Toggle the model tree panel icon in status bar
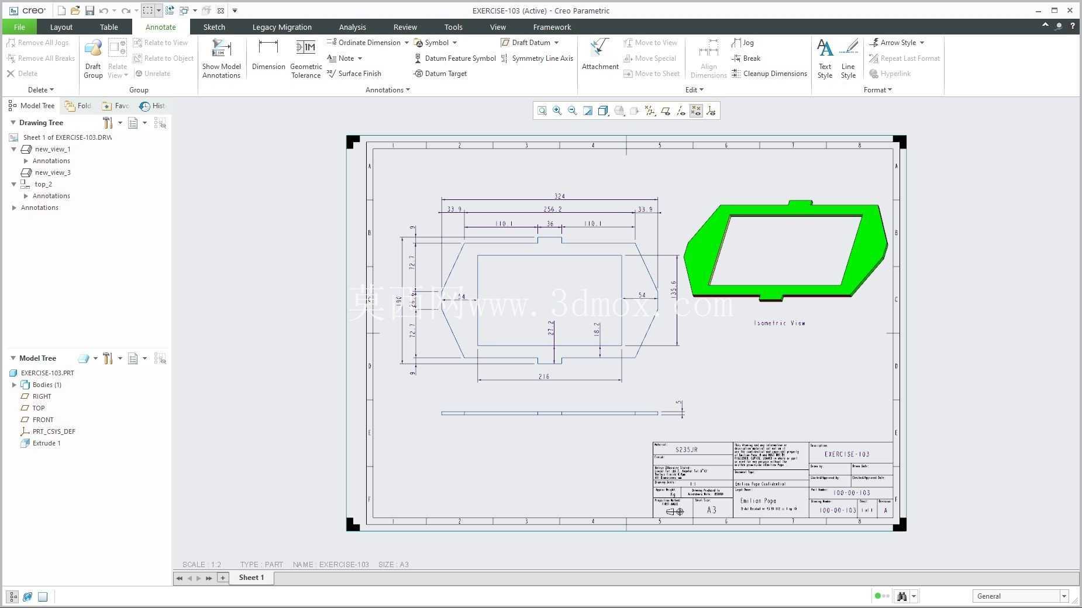This screenshot has height=608, width=1082. point(12,597)
